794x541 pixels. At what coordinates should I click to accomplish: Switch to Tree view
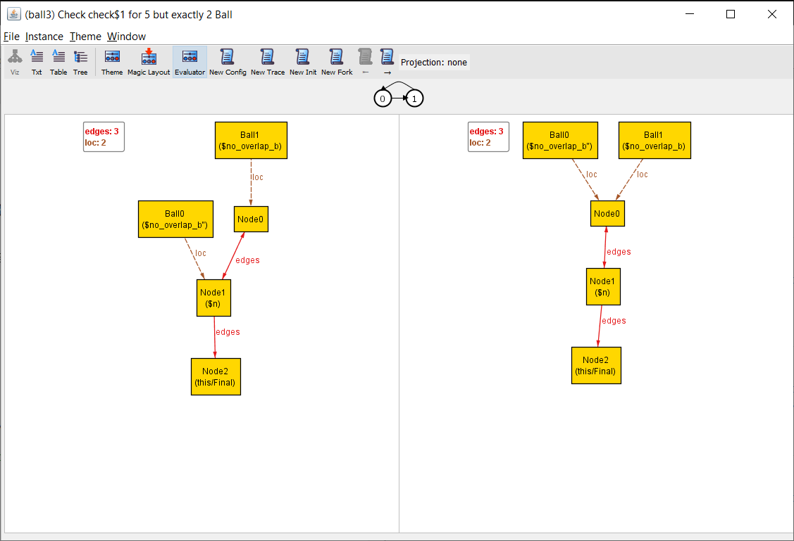tap(80, 62)
